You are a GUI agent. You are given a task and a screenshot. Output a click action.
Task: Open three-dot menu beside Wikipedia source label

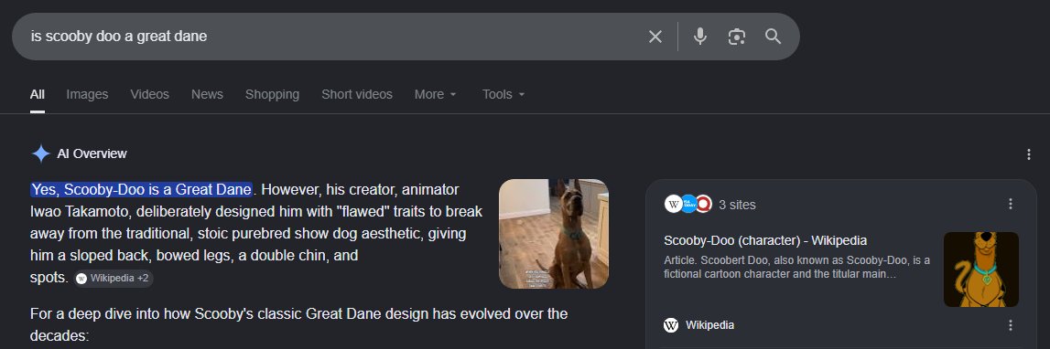coord(1011,325)
